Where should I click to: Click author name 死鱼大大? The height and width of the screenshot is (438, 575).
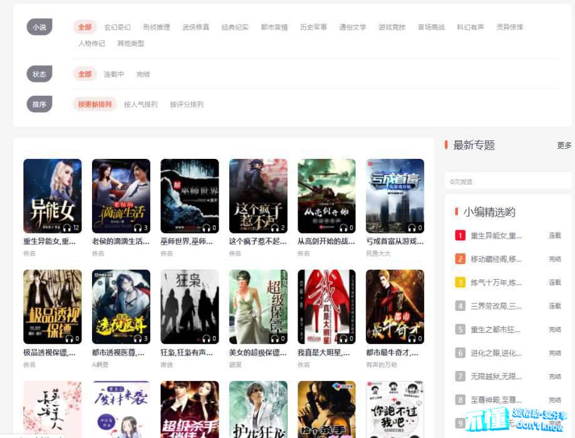(x=378, y=253)
